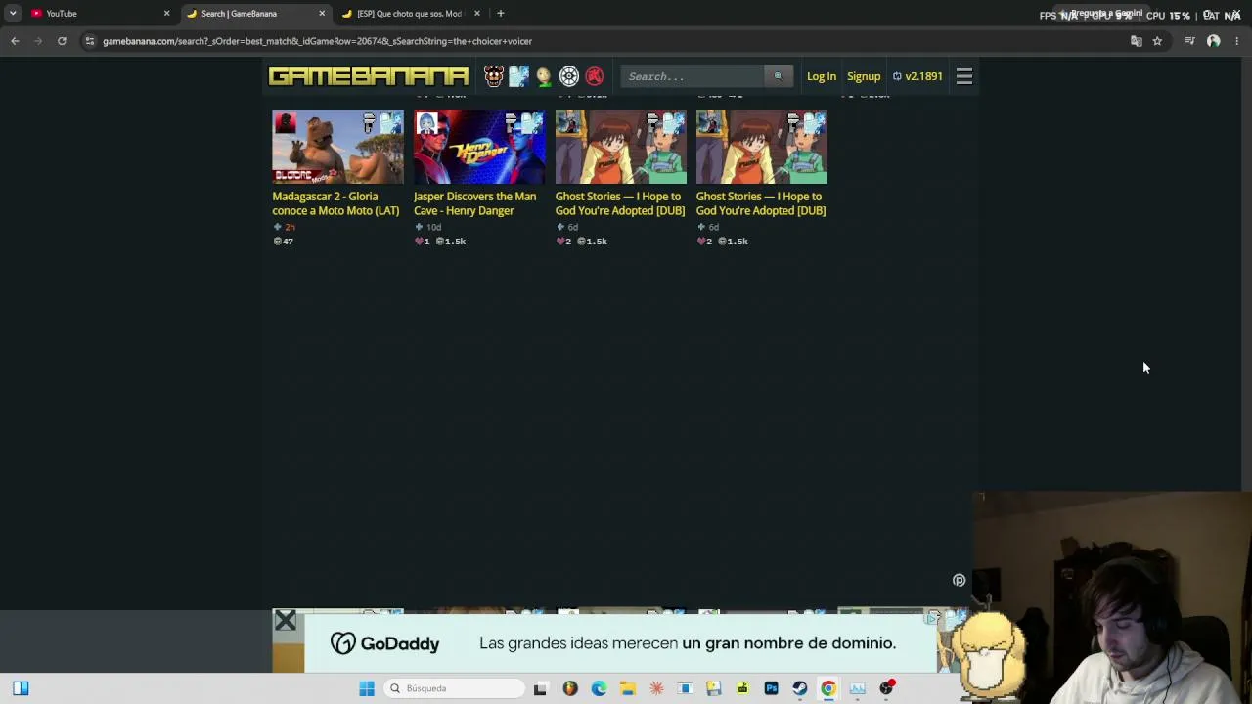Open Jasper Discovers the Man Cave mod
The height and width of the screenshot is (704, 1252).
click(x=475, y=203)
